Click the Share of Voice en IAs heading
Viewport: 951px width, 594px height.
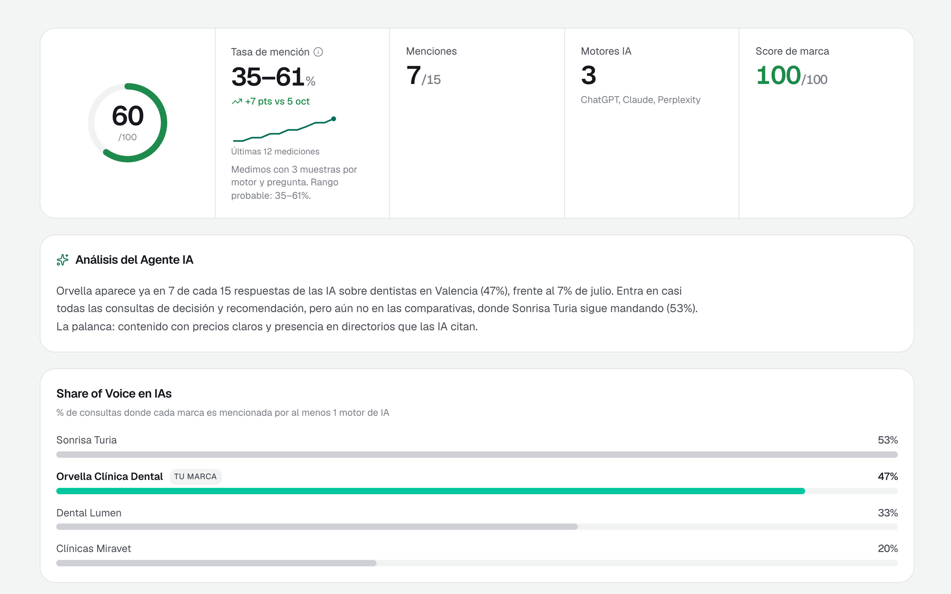coord(114,394)
